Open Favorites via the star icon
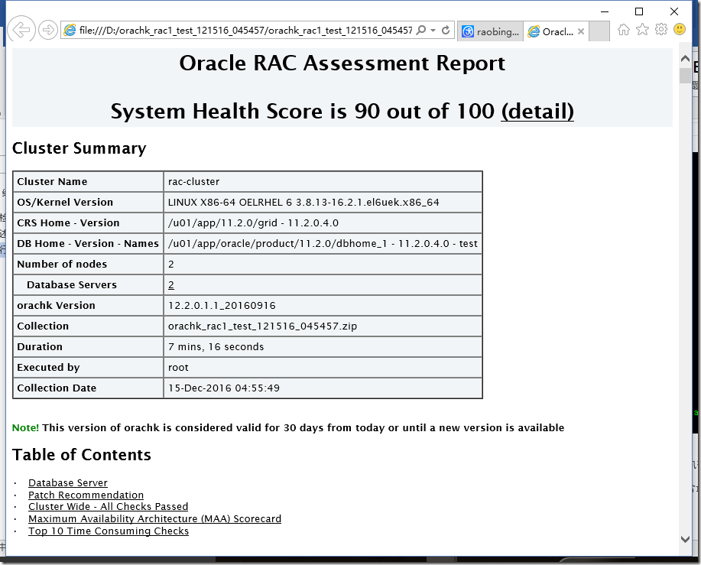Viewport: 701px width, 565px height. pos(641,29)
